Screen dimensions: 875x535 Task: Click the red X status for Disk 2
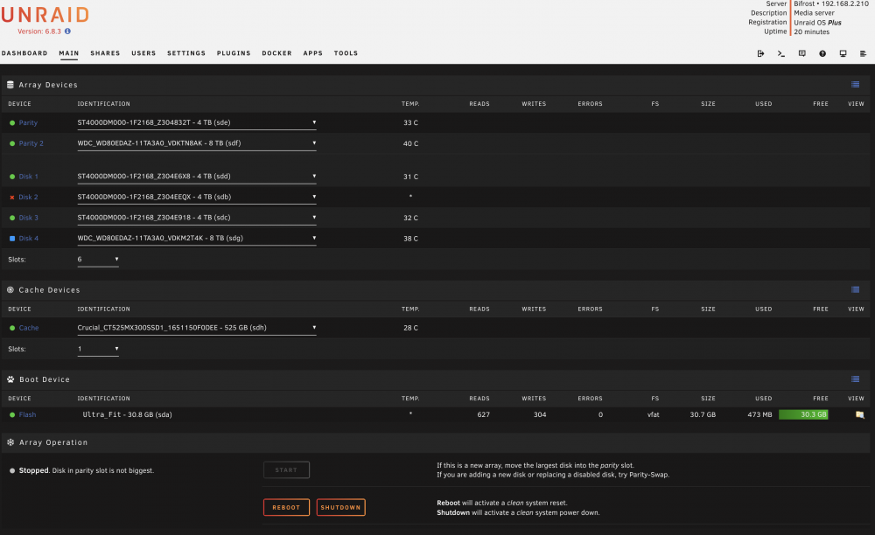click(12, 198)
